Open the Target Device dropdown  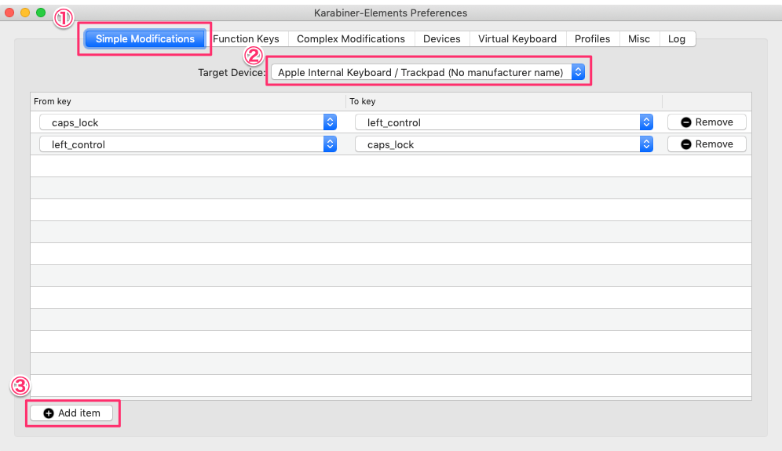(428, 72)
